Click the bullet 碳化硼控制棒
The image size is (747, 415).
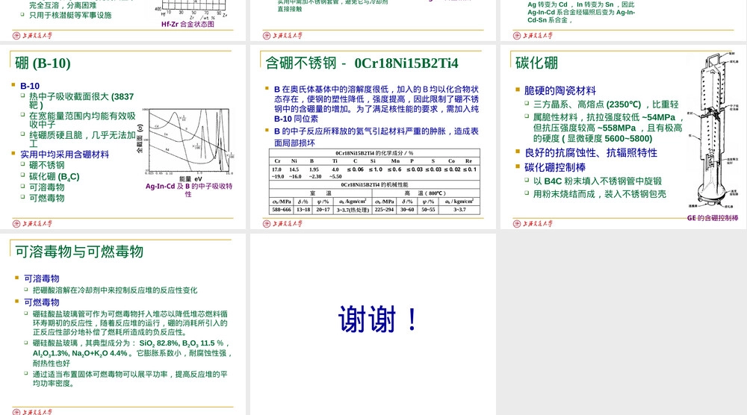[x=555, y=167]
